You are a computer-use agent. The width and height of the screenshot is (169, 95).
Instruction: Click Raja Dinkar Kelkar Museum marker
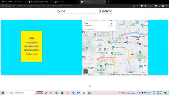pyautogui.click(x=112, y=53)
